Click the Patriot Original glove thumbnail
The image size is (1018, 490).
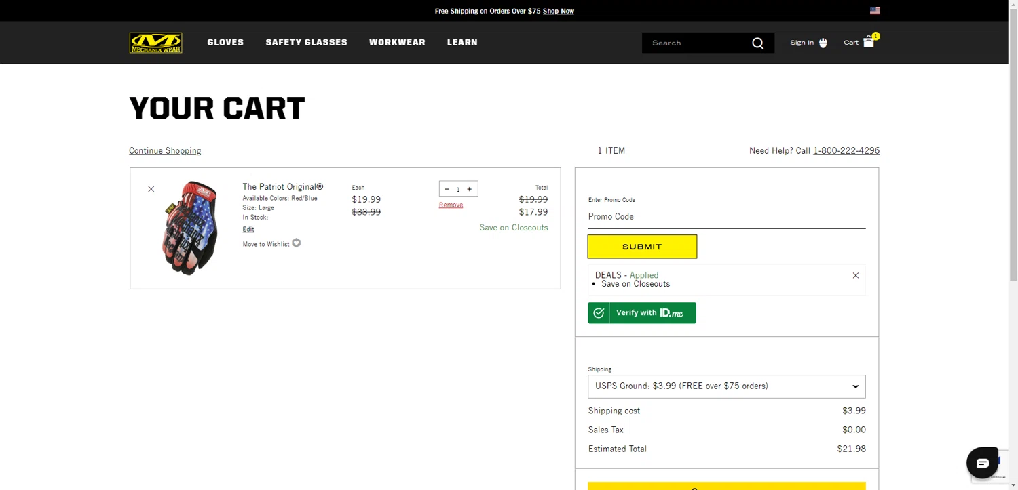pyautogui.click(x=189, y=228)
